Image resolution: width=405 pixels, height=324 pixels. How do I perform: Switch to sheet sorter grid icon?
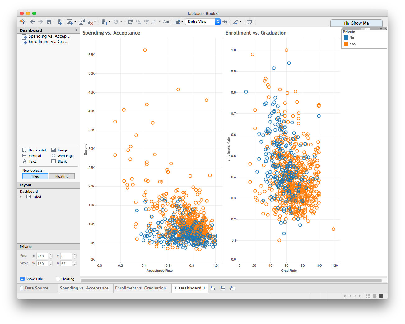coord(368,296)
